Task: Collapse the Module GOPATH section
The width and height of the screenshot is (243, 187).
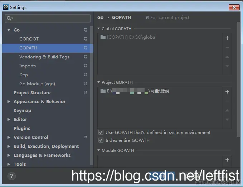Action: 98,150
